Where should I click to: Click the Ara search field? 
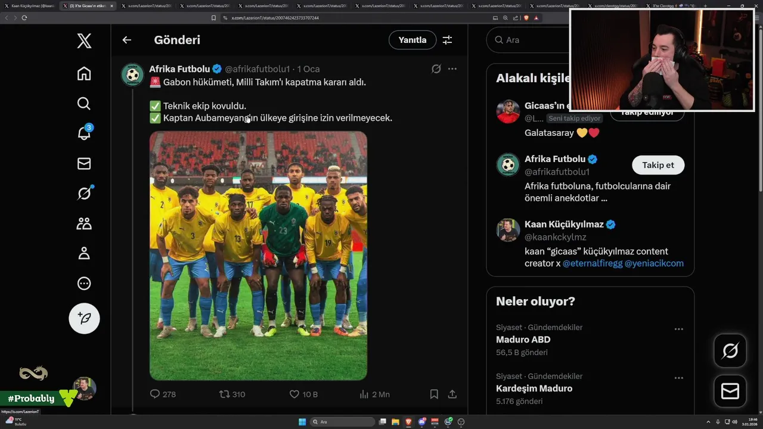[x=528, y=40]
